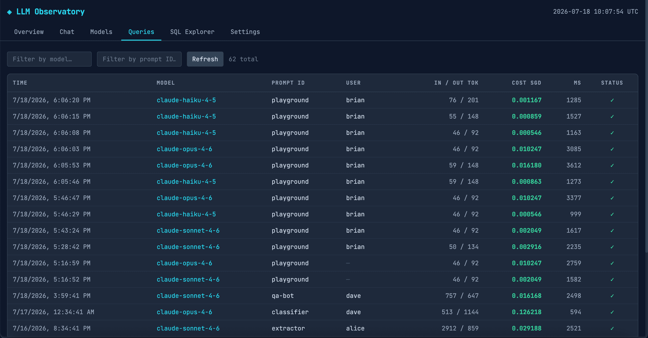Viewport: 648px width, 338px height.
Task: Open claude-haiku-4-5 link in 6:06:15 PM row
Action: tap(186, 116)
